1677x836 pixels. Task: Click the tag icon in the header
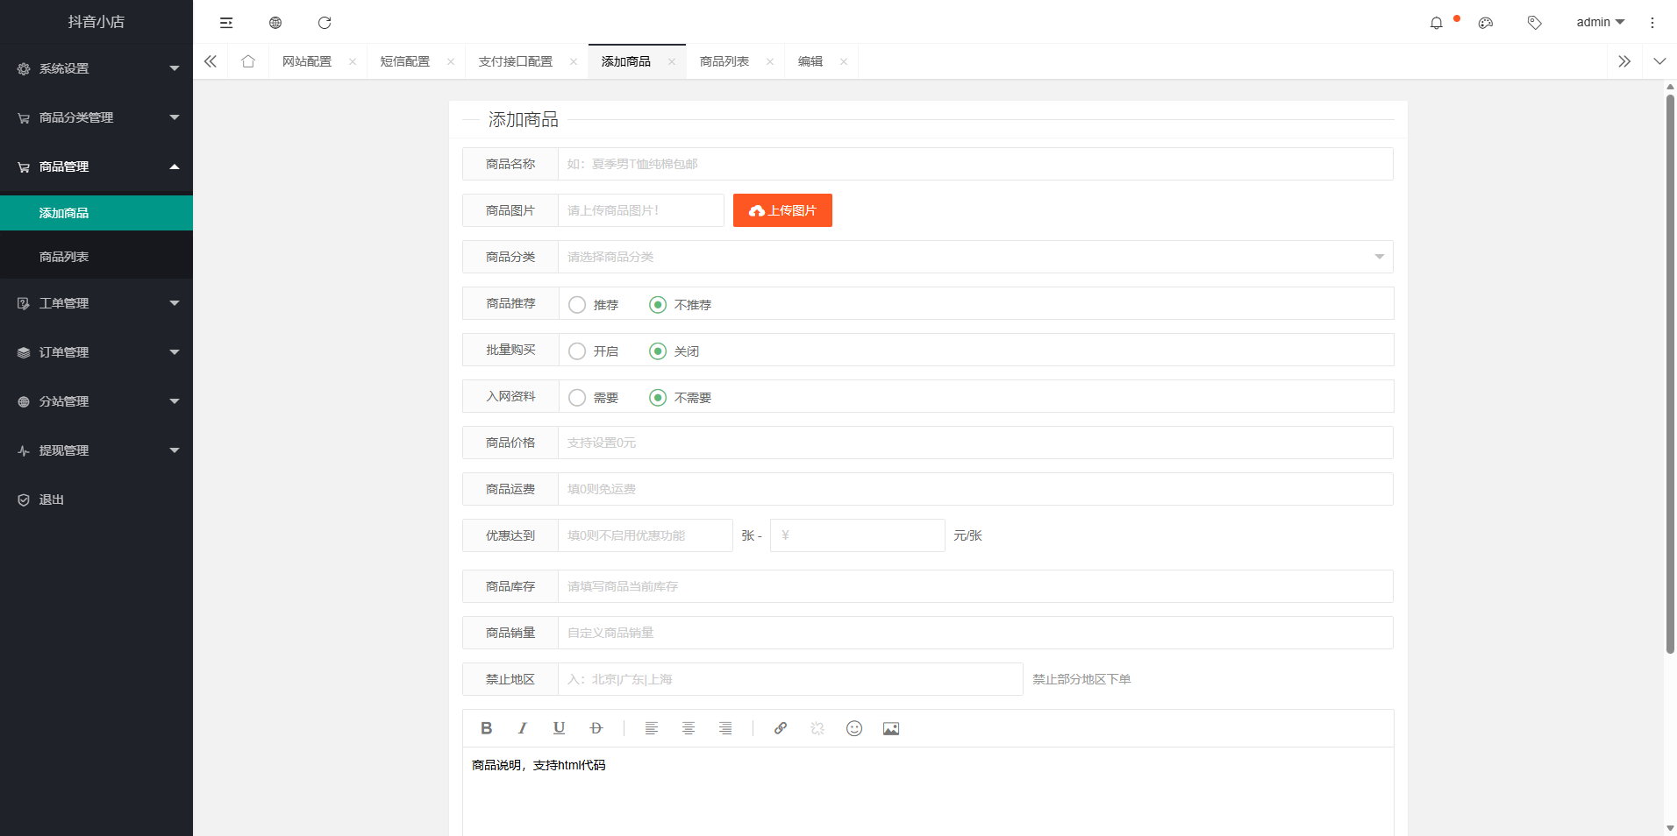coord(1534,22)
